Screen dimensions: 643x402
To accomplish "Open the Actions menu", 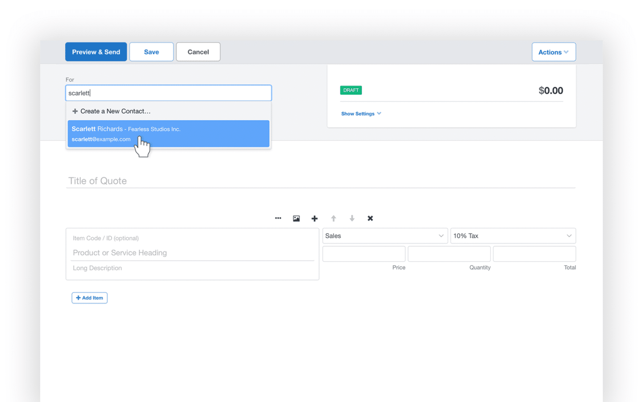I will pos(553,52).
